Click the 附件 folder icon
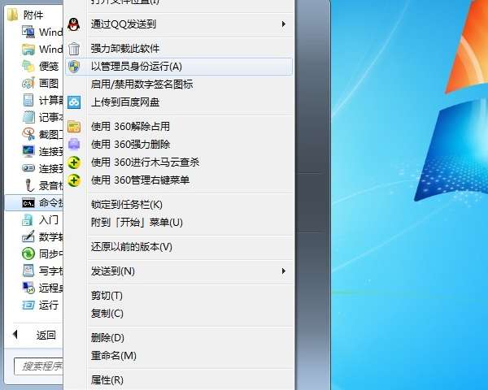The height and width of the screenshot is (390, 488). pos(12,15)
